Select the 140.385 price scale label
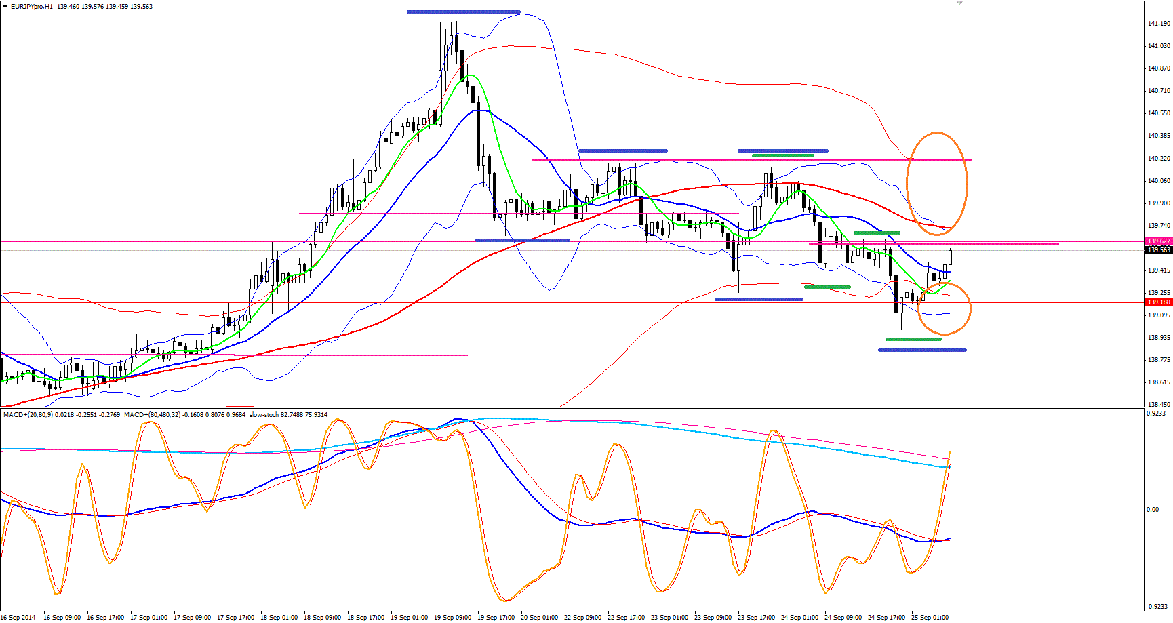Viewport: 1173px width, 623px height. point(1159,136)
